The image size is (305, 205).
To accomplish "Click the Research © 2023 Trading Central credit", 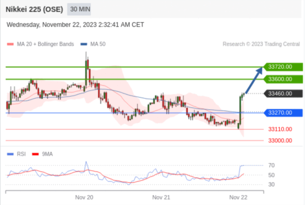I will (x=261, y=44).
